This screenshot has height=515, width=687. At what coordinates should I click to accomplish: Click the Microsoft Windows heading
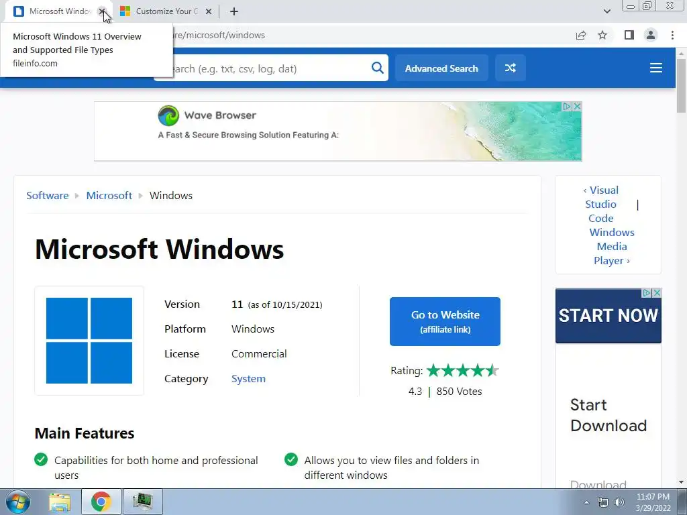point(159,249)
